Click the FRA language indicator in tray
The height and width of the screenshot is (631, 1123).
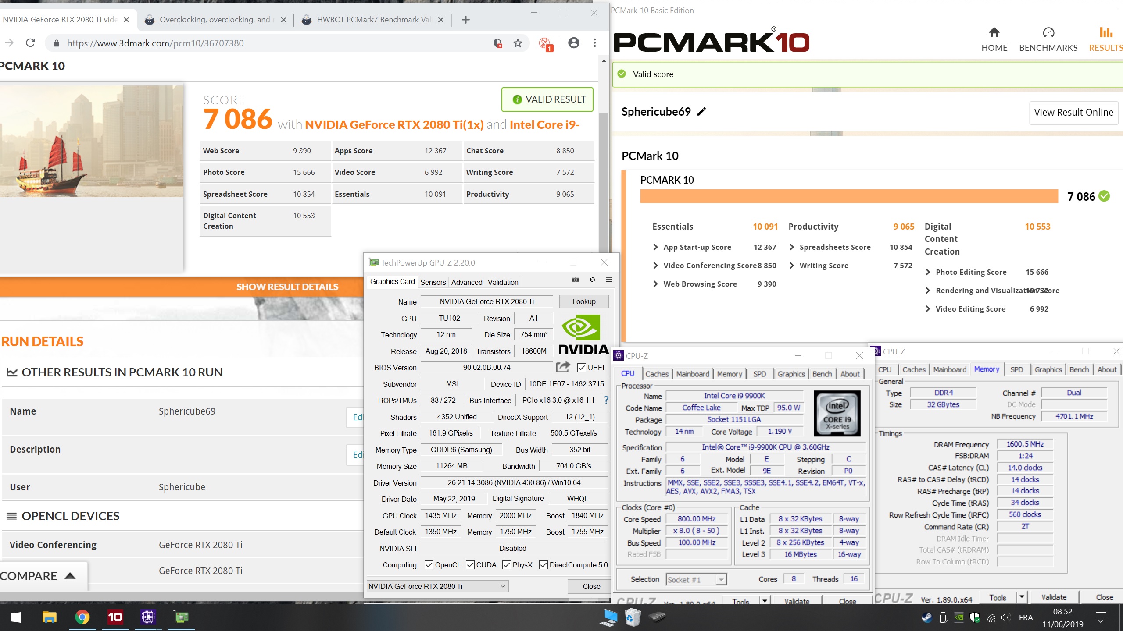1026,618
